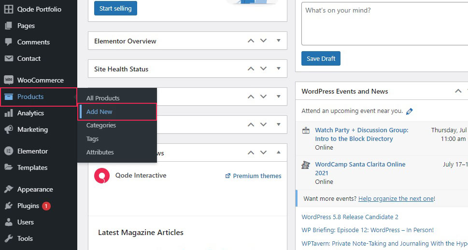Screen dimensions: 468x250
Task: Expand the panel beside All Products submenu
Action: (x=279, y=97)
